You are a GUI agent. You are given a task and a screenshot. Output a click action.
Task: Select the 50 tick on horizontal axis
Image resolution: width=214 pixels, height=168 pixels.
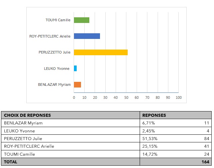click(x=126, y=97)
